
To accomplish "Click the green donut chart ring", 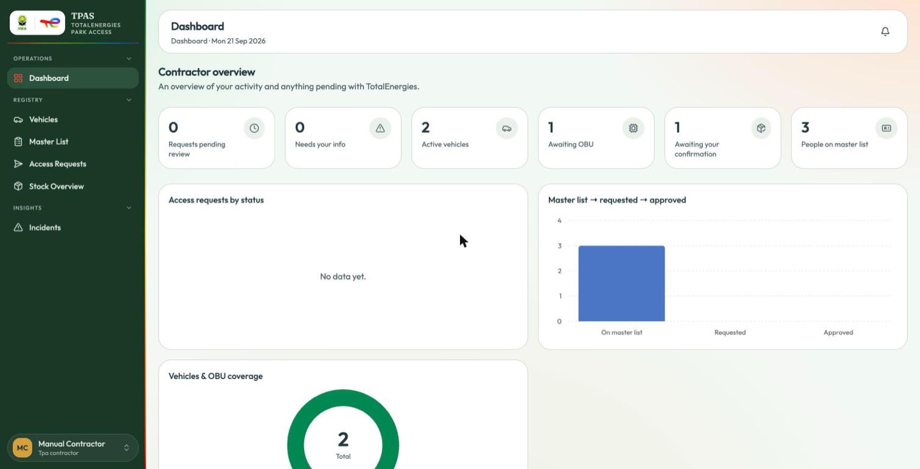I will 343,399.
